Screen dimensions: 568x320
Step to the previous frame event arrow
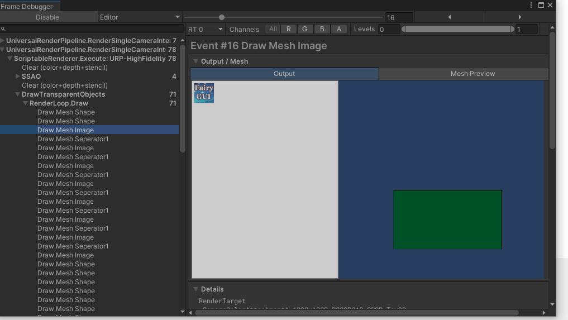point(449,17)
